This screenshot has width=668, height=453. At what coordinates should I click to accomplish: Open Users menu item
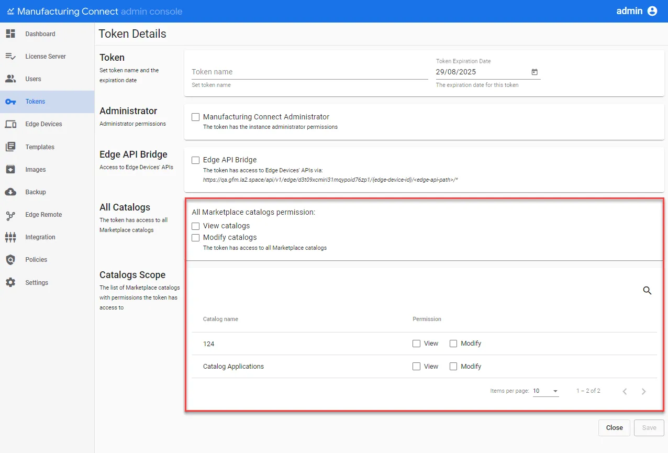point(47,79)
